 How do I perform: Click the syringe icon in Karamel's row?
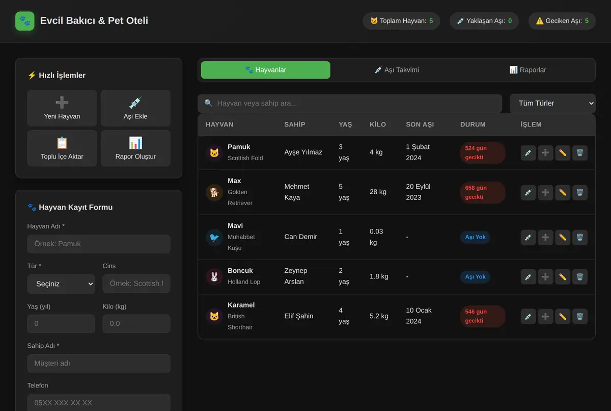click(528, 316)
